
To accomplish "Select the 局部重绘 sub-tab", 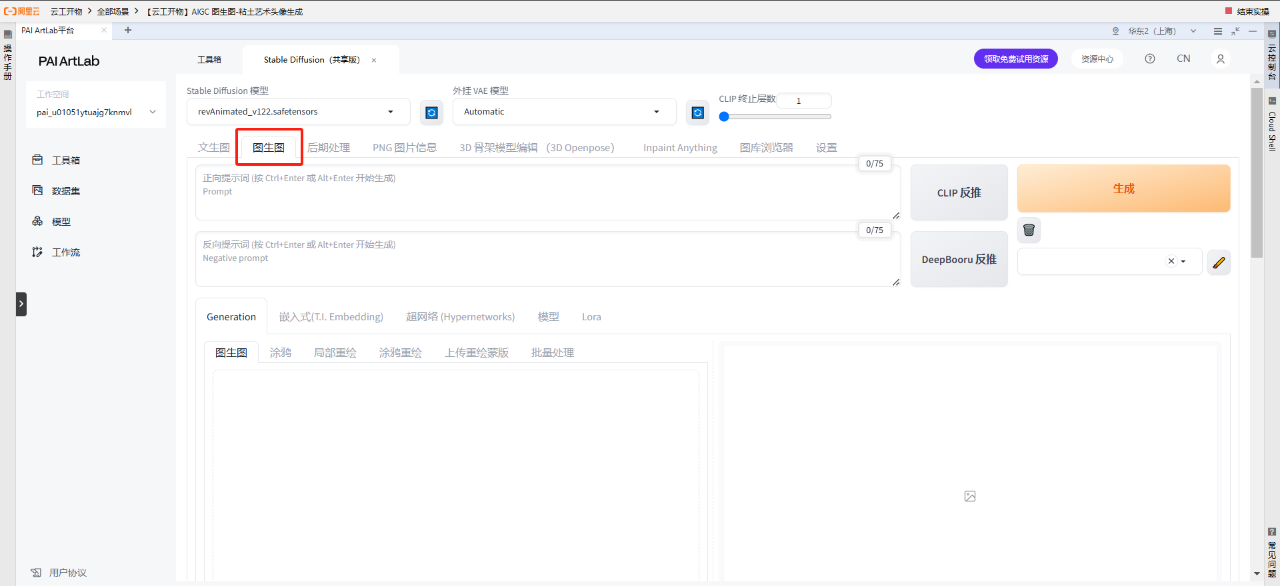I will pyautogui.click(x=335, y=353).
